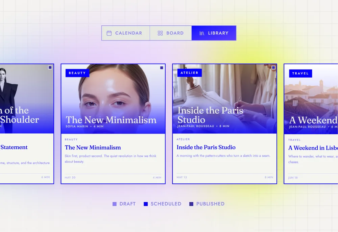The width and height of the screenshot is (338, 232).
Task: Click the TRAVEL category badge on photo
Action: [300, 73]
